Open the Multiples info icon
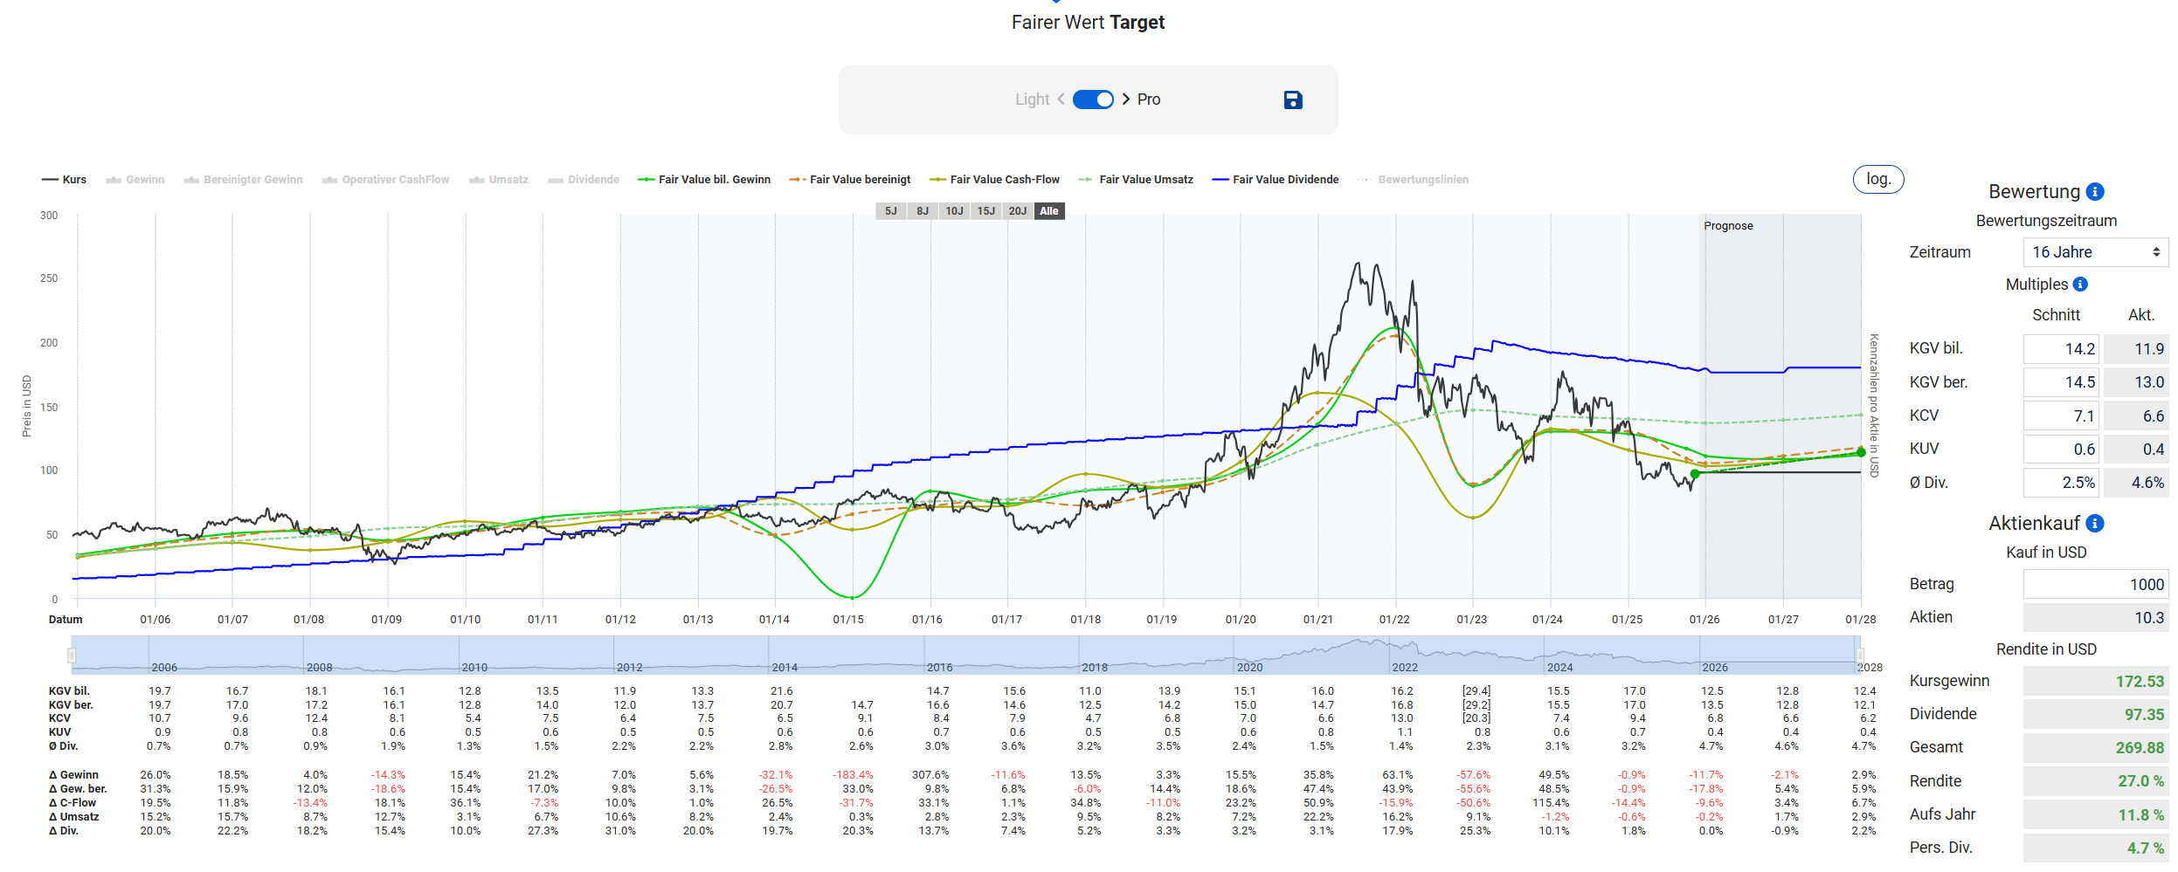 coord(2080,285)
